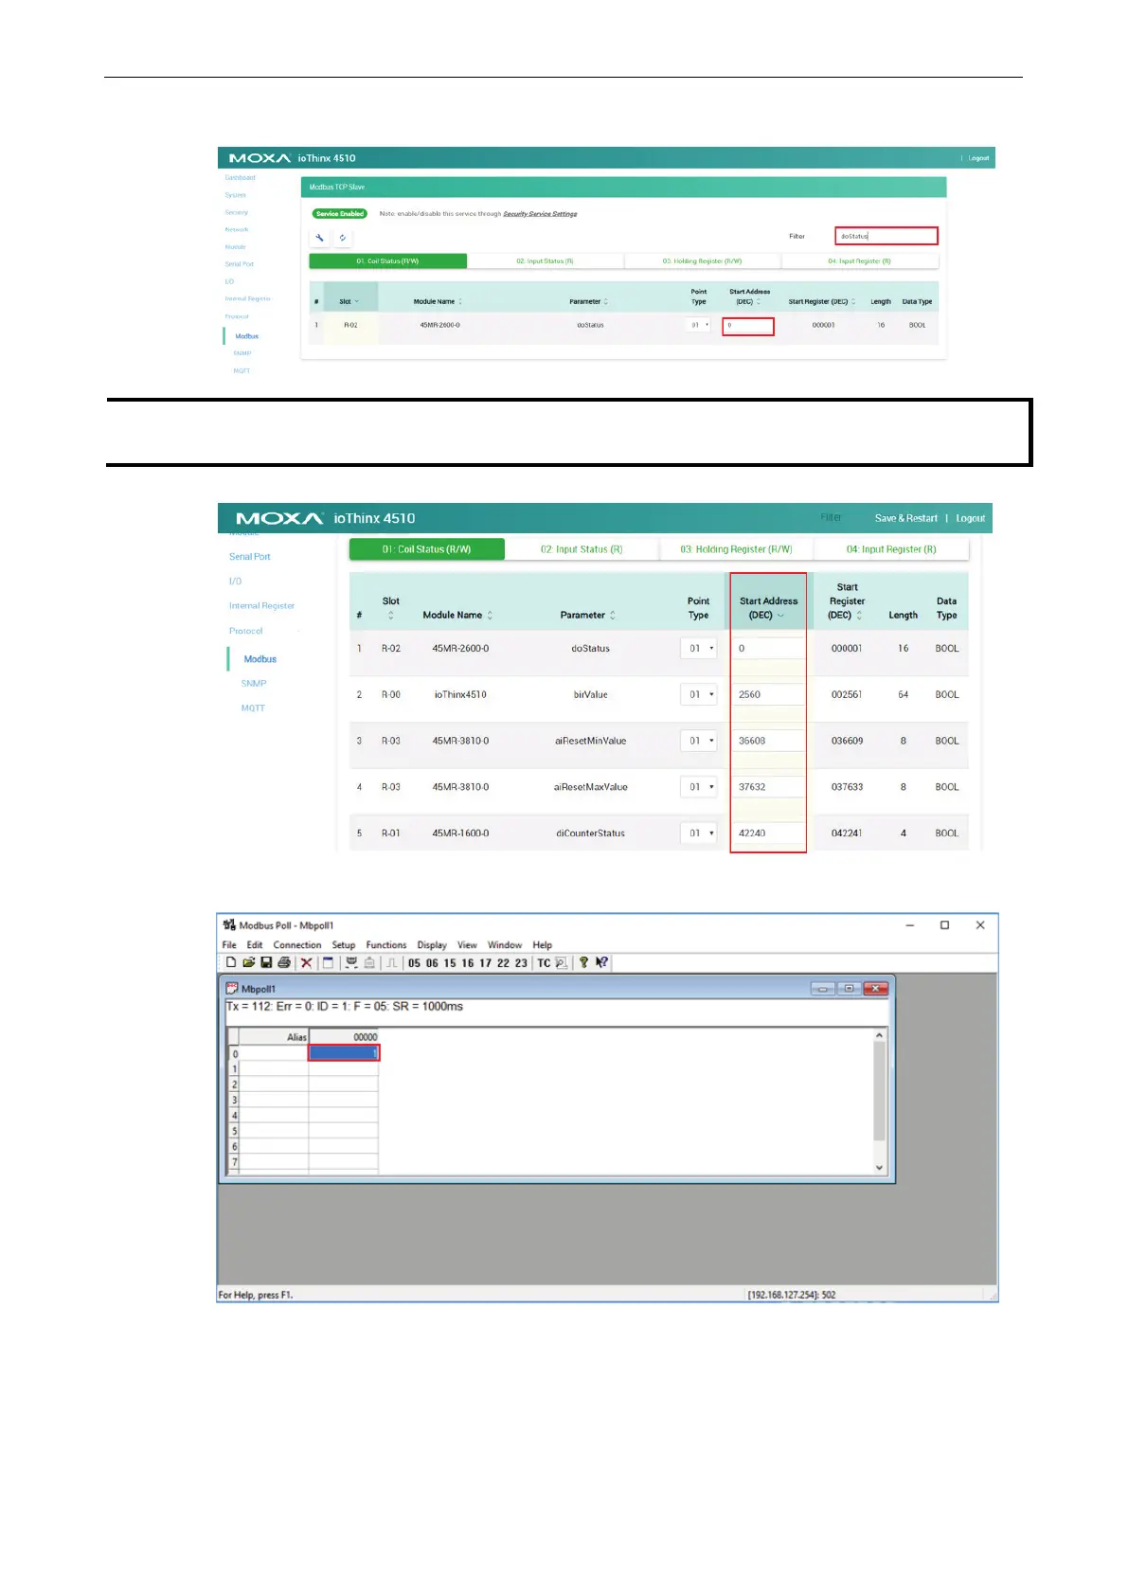The height and width of the screenshot is (1595, 1128).
Task: Switch to 04: Input Register (R) tab in lower page
Action: (891, 549)
